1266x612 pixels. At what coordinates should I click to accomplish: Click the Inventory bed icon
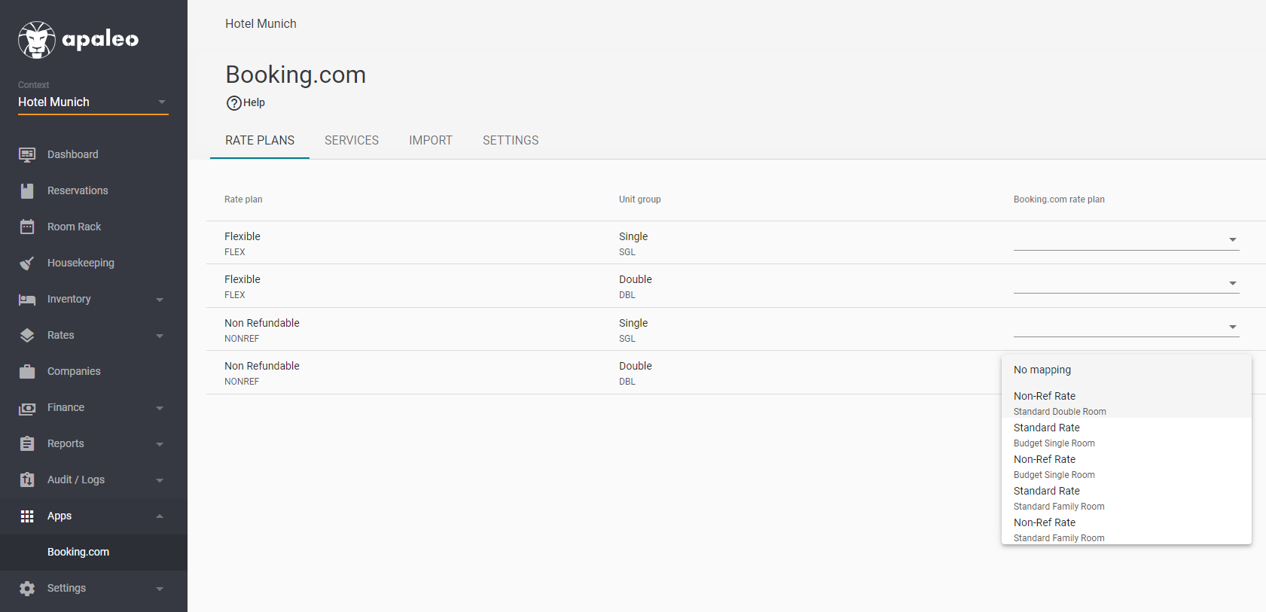coord(27,299)
